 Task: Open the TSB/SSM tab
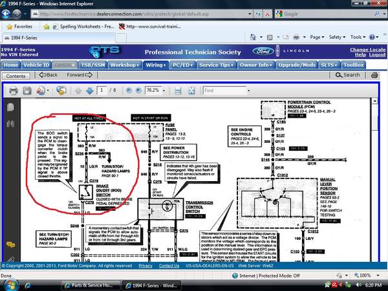(92, 65)
